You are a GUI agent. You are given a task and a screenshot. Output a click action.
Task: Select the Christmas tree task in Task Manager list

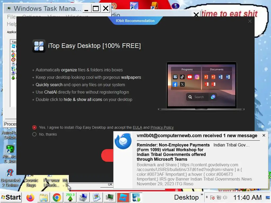click(x=13, y=77)
